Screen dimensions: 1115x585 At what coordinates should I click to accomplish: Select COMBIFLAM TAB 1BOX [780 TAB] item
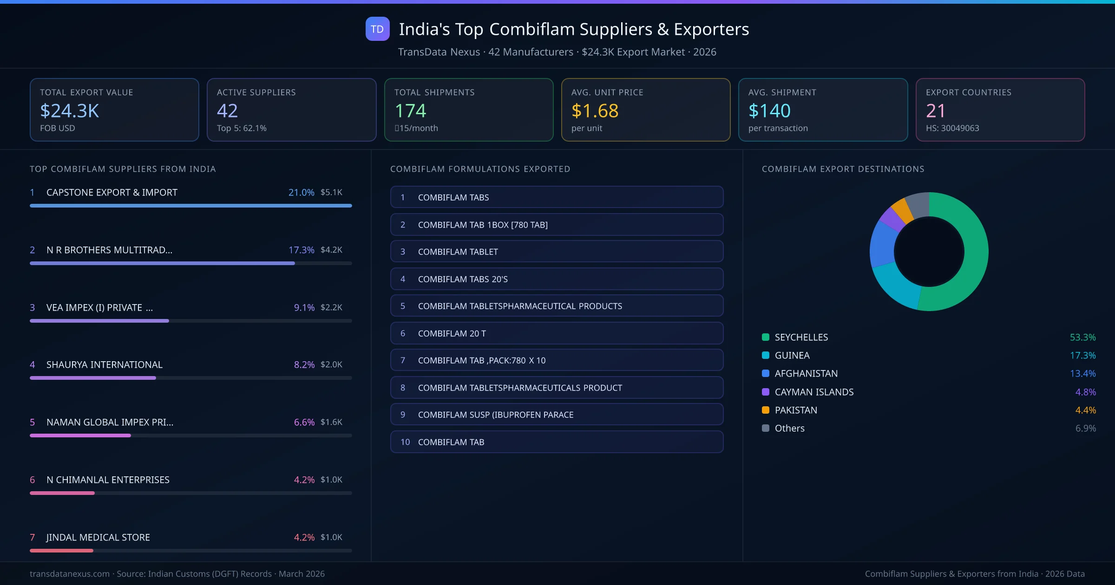coord(557,224)
